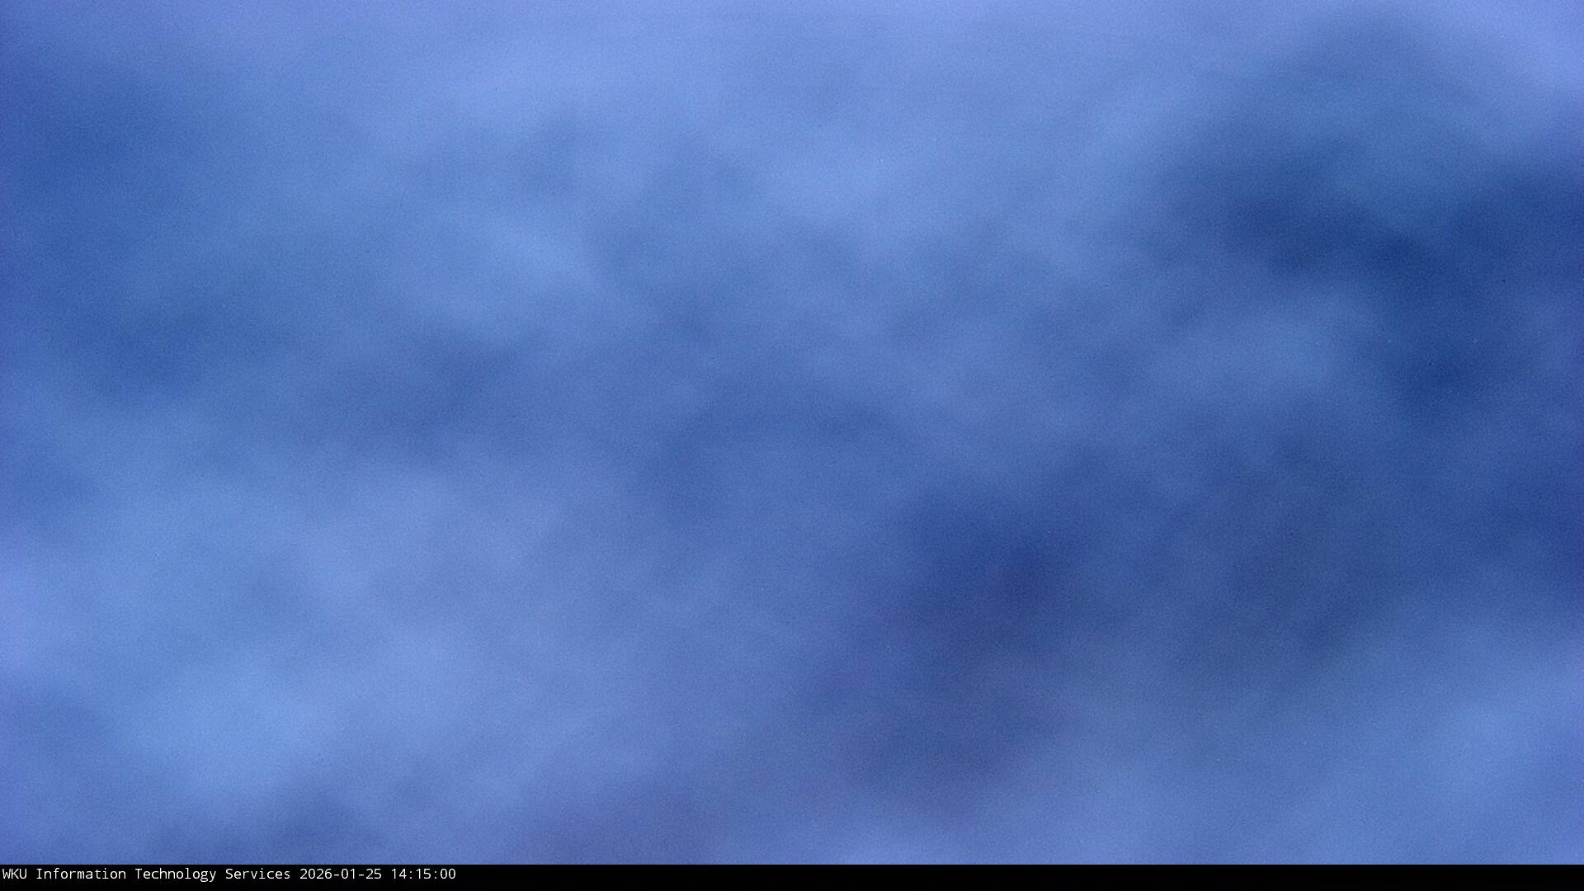Screen dimensions: 1584x891
Task: Click the year '2026' in the date
Action: (315, 874)
